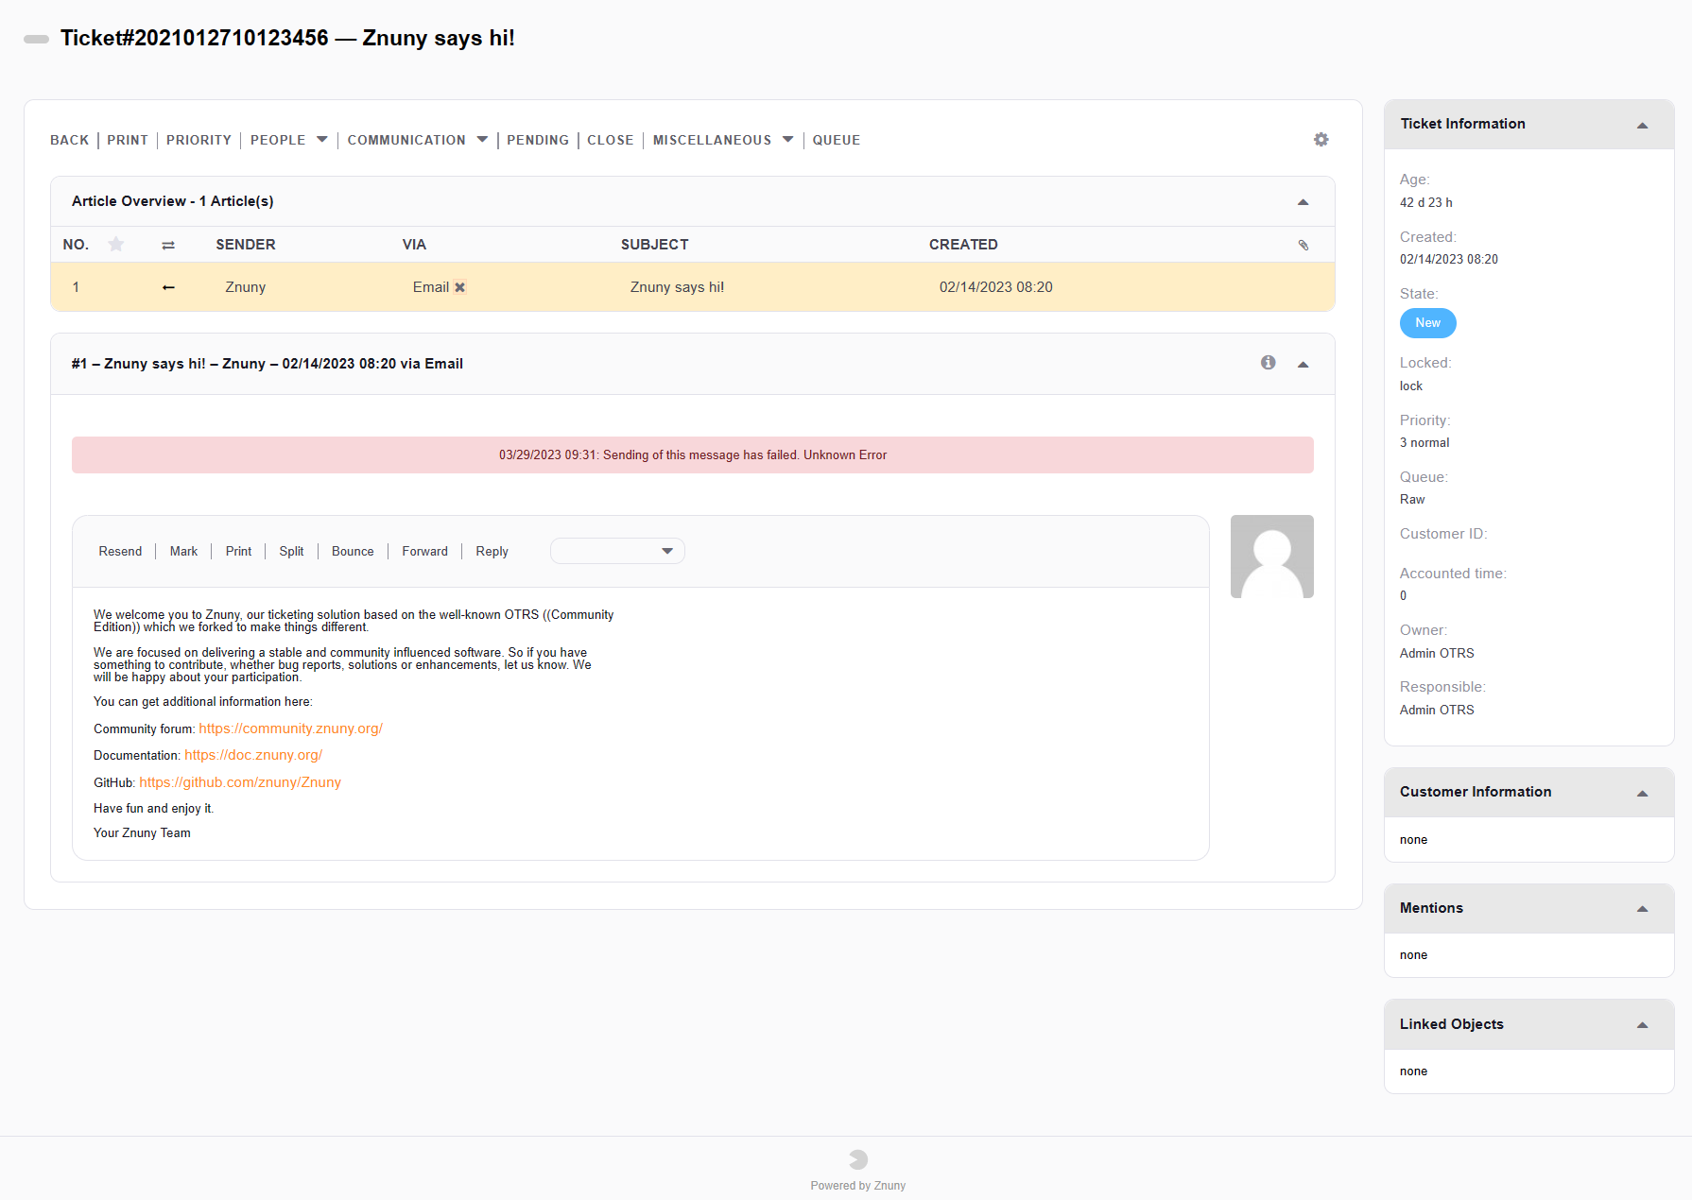Open the Miscellaneous menu

(722, 140)
